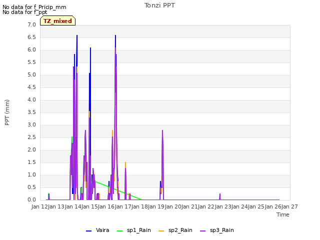The width and height of the screenshot is (320, 240).
Task: Click the 5.0 y-axis tick label
Action: (x=31, y=75)
